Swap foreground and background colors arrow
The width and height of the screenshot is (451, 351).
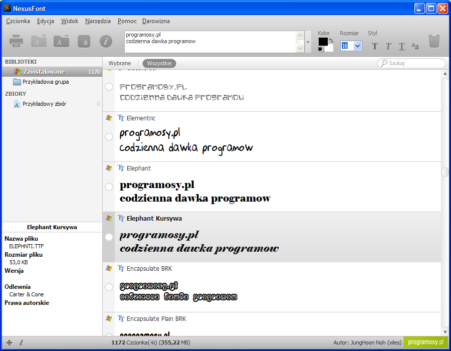tap(331, 41)
